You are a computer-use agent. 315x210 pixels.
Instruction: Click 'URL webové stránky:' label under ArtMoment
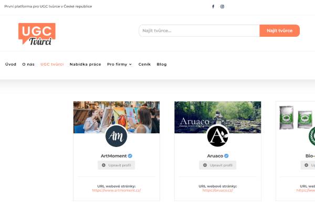pos(117,186)
